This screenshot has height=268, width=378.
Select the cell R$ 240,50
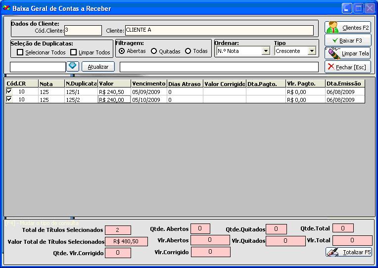click(114, 92)
